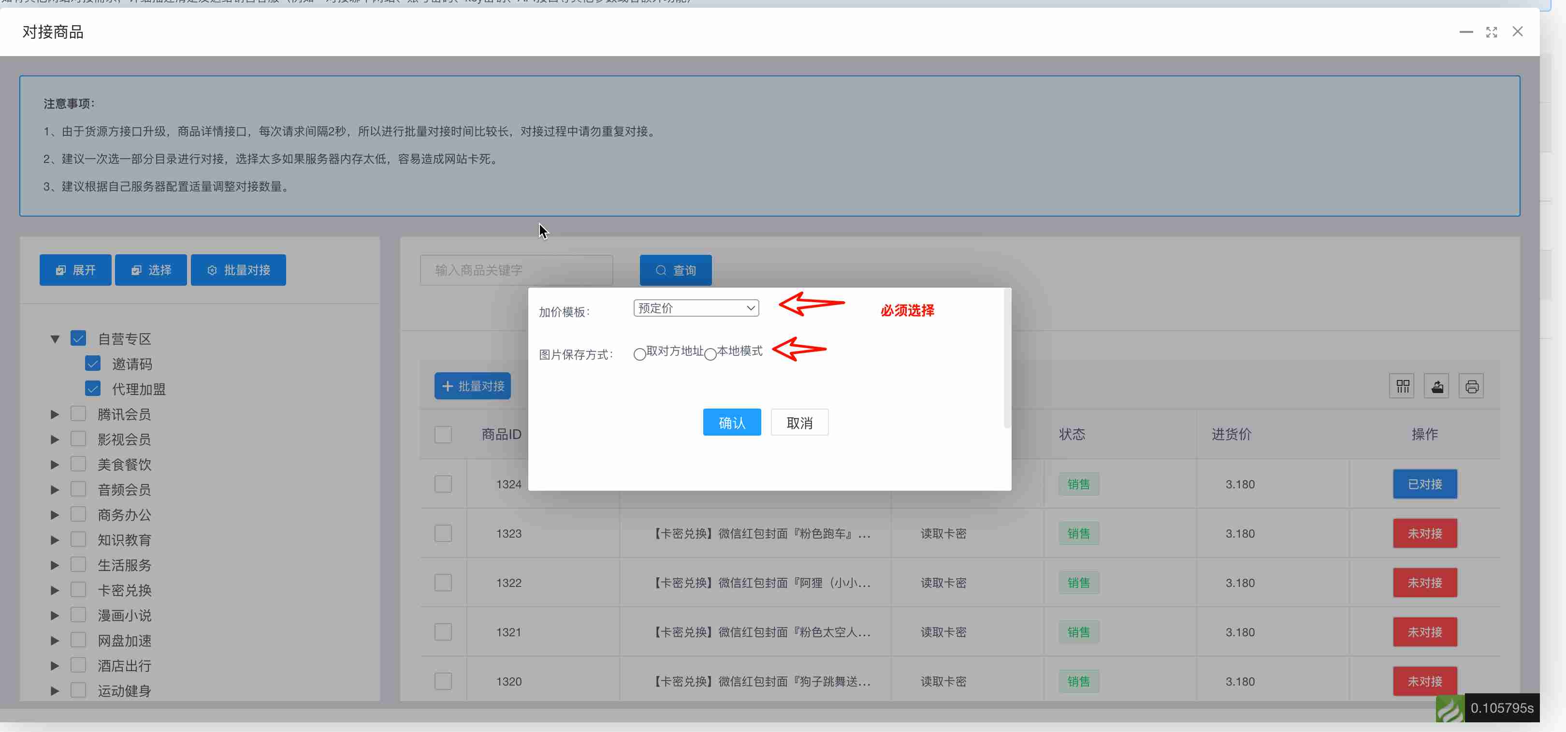The image size is (1566, 732).
Task: Click the print table icon
Action: [x=1471, y=386]
